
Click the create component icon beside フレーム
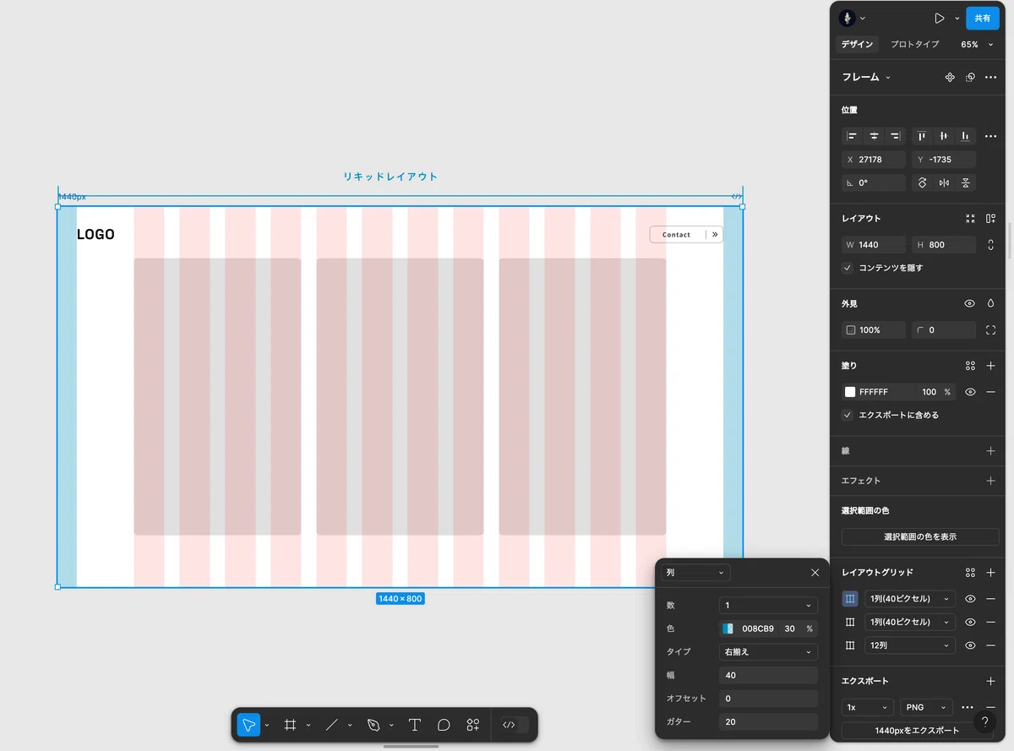(x=950, y=77)
